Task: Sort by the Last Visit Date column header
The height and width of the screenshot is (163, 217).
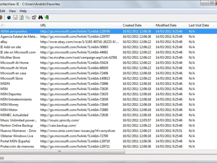Action: pyautogui.click(x=202, y=25)
